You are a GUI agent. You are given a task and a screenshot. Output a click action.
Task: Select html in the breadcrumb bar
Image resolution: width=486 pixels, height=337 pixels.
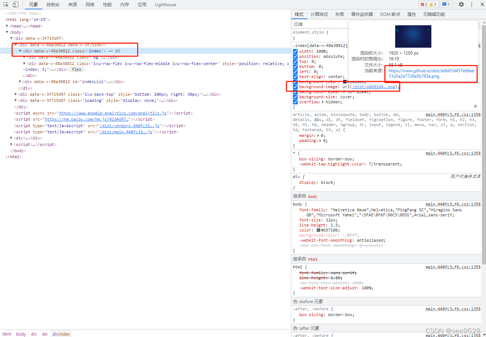[7, 334]
